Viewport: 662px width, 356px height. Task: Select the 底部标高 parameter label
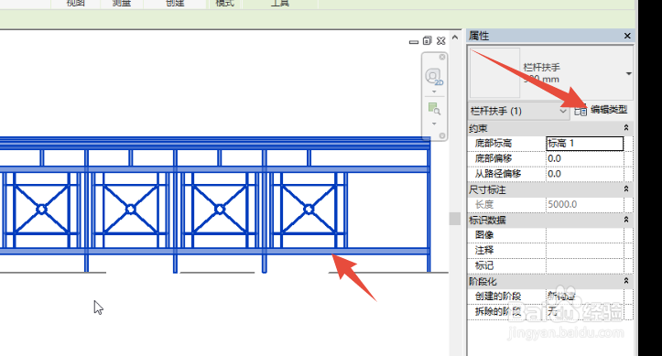pyautogui.click(x=494, y=144)
